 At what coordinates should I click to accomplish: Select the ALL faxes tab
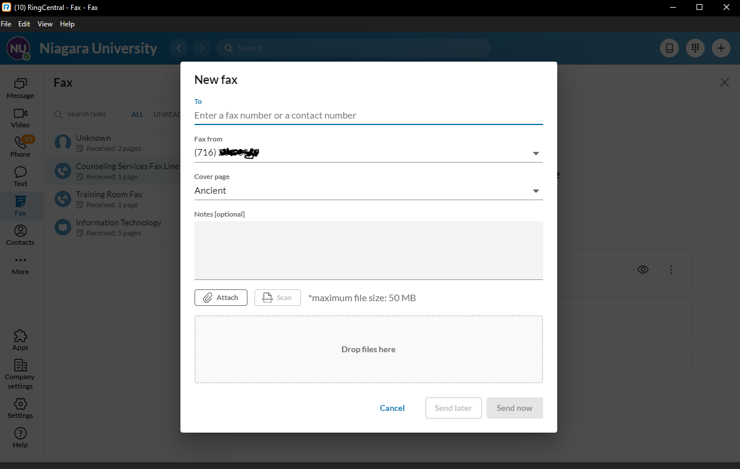(x=138, y=114)
